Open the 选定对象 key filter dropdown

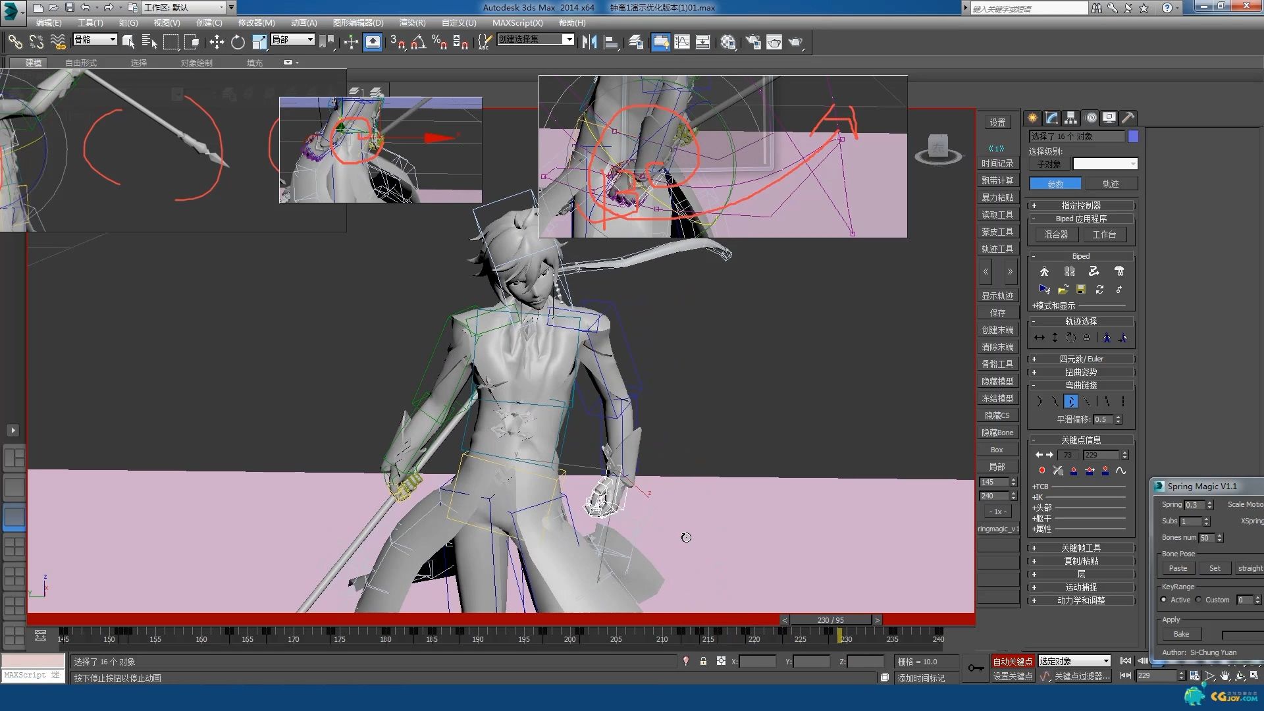[1074, 661]
